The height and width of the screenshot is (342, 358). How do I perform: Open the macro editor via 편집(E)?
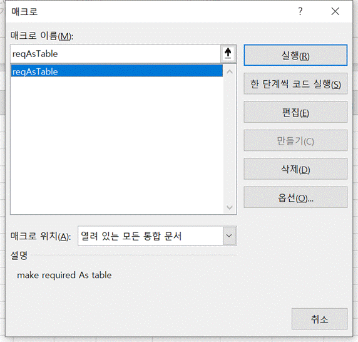coord(295,112)
